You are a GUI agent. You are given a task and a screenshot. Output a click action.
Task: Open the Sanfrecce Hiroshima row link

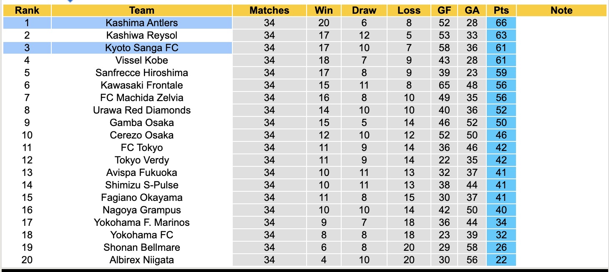pyautogui.click(x=142, y=73)
